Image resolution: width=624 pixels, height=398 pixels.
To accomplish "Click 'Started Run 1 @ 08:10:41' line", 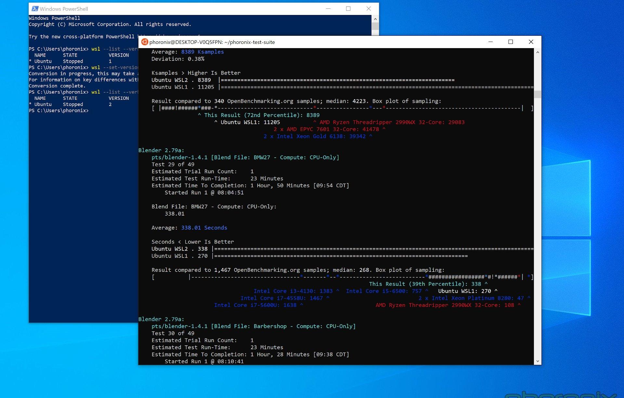I will tap(204, 361).
